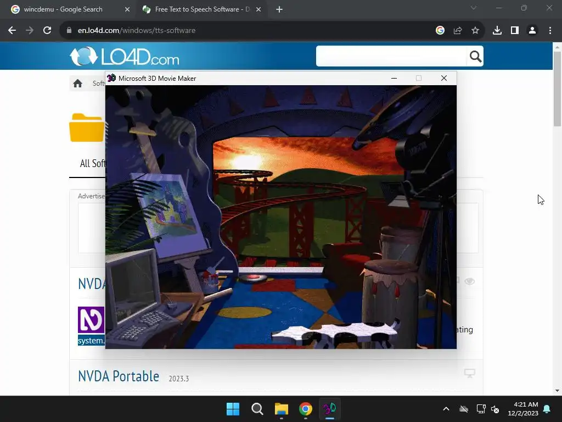Go forward to the next page
The width and height of the screenshot is (562, 422).
click(x=30, y=31)
